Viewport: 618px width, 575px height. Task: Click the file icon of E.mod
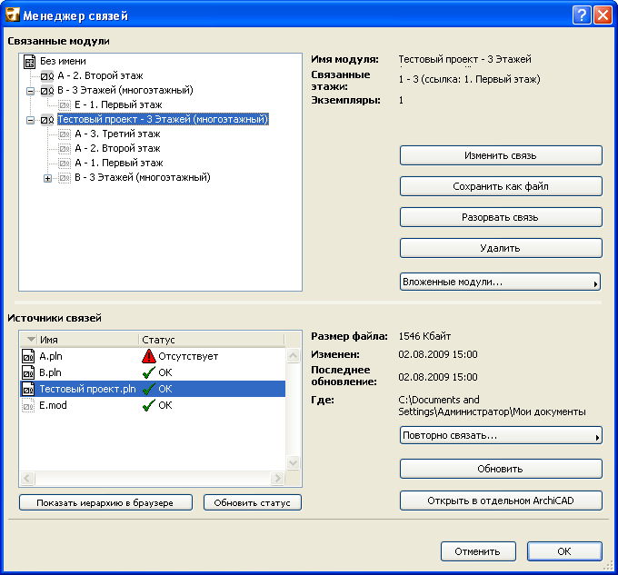28,405
